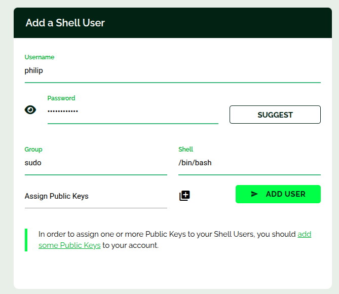Click the green Password label

tap(61, 98)
